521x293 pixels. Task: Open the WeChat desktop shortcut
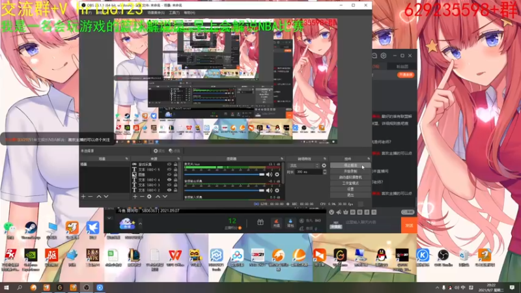pyautogui.click(x=10, y=230)
